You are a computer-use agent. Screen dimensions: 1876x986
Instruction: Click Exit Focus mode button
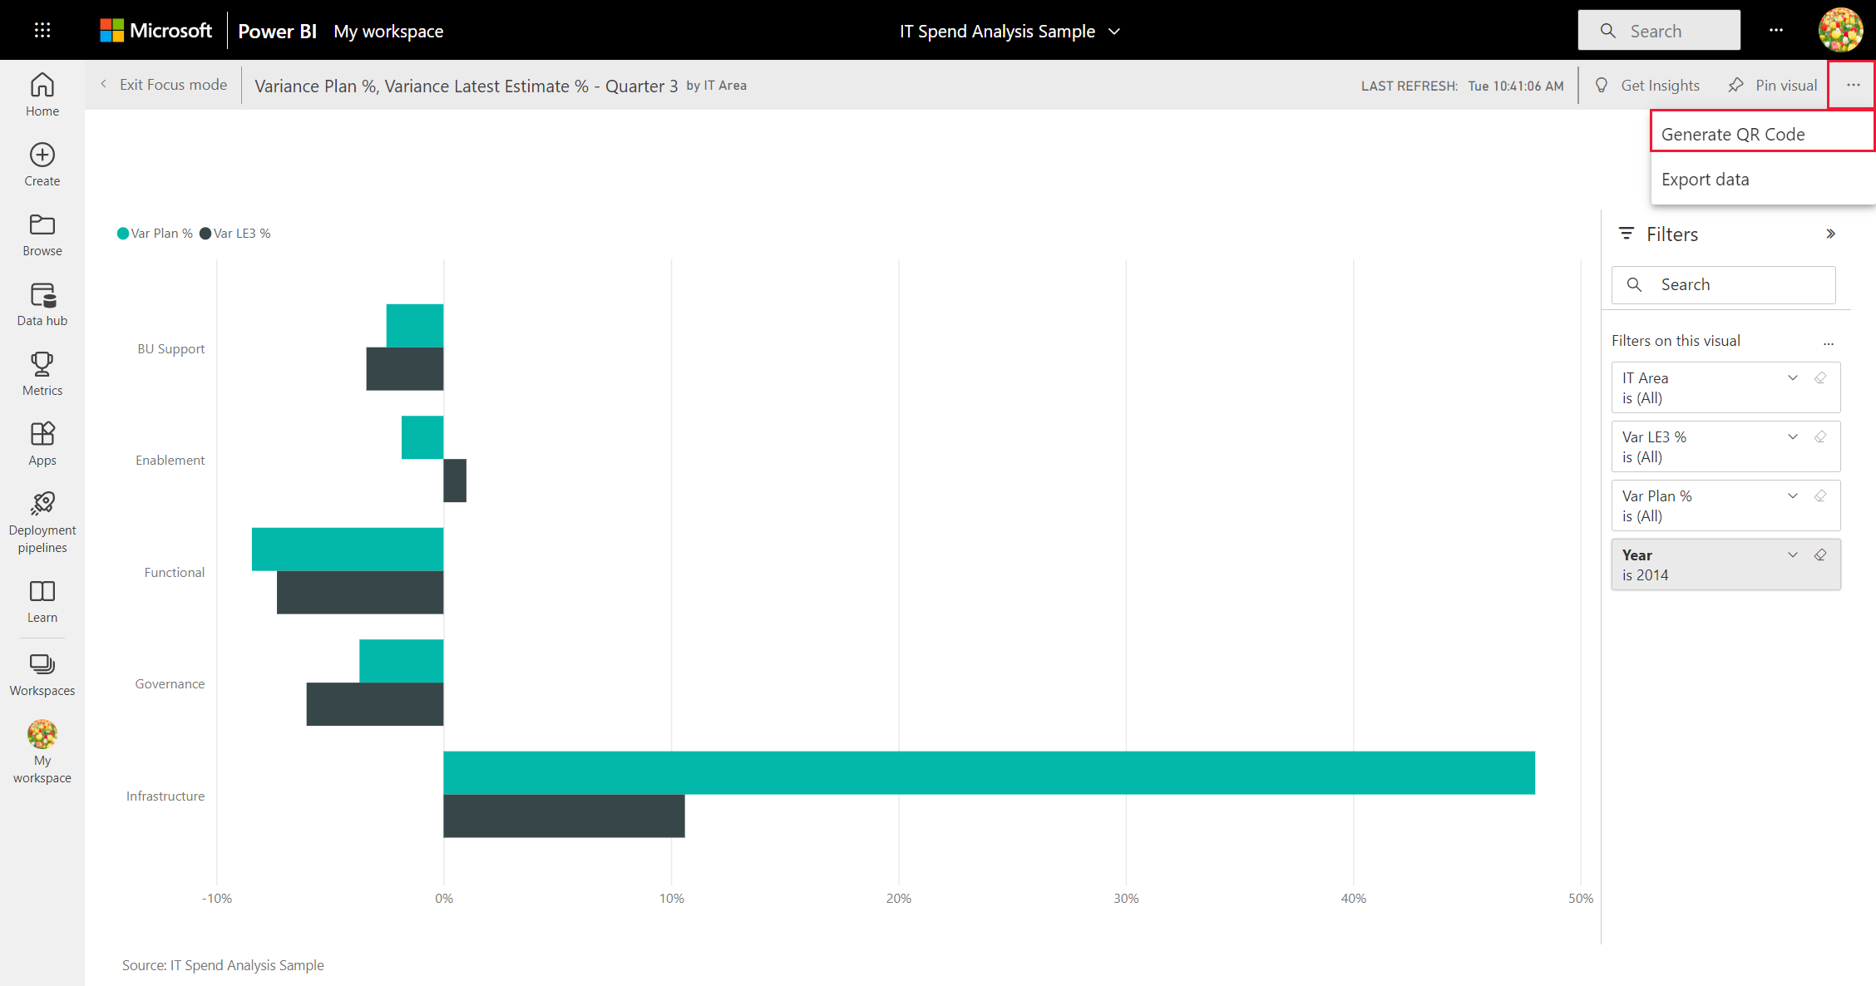pos(162,86)
